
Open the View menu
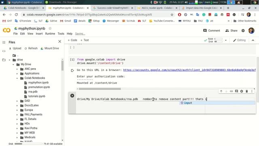coord(30,34)
